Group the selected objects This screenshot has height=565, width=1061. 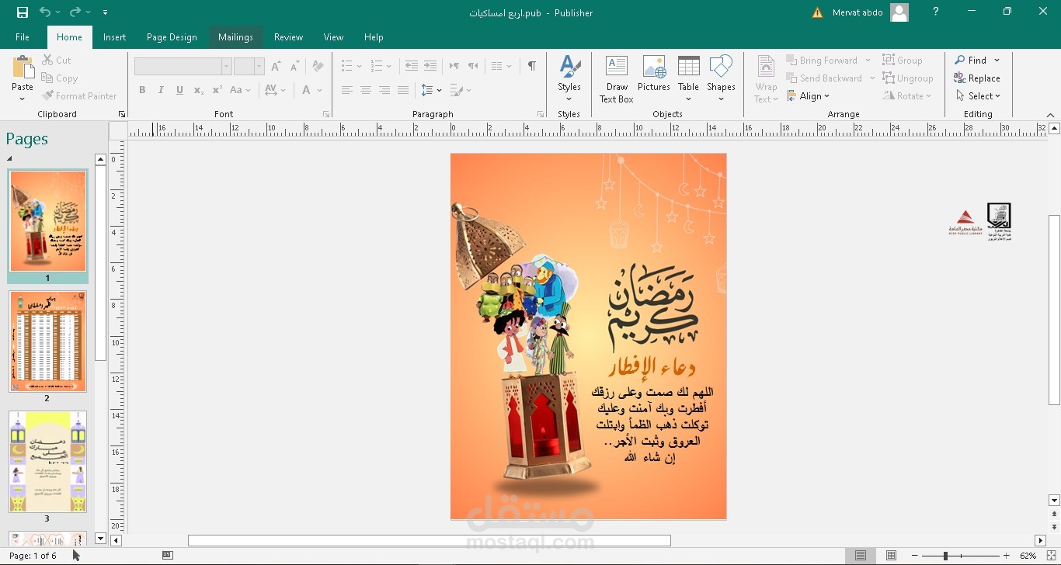(x=903, y=61)
